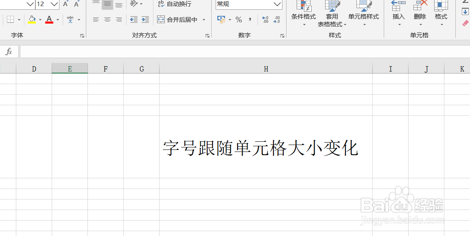Viewport: 470px width, 236px height.
Task: Click the Insert Function fx icon
Action: click(x=8, y=52)
